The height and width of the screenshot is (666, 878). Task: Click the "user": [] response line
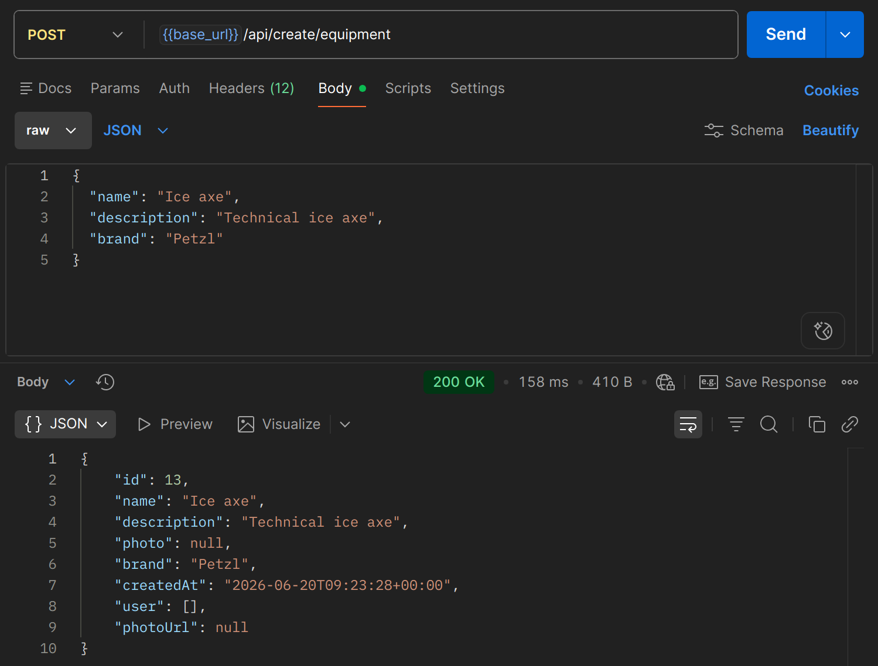tap(160, 607)
